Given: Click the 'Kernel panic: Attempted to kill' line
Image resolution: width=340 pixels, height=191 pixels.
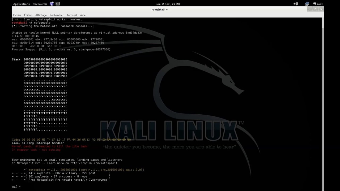Looking at the screenshot, I should (x=50, y=146).
